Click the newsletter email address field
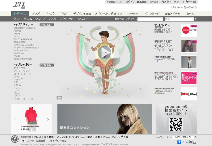 tap(182, 137)
